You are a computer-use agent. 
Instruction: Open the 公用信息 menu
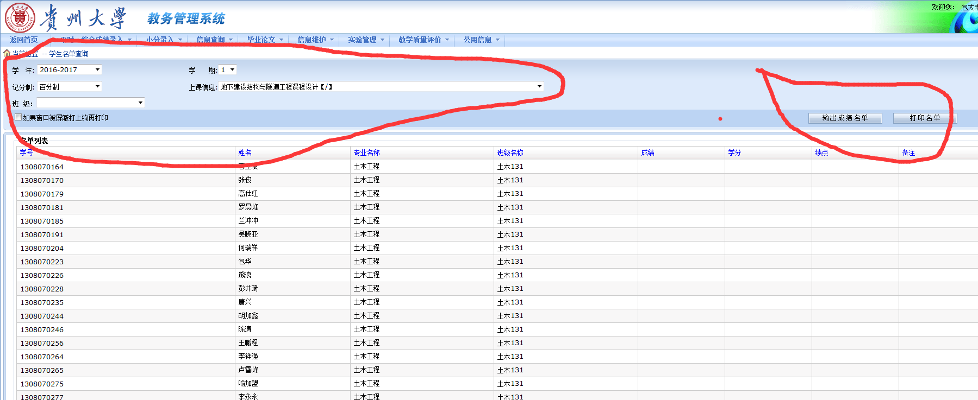[x=481, y=40]
